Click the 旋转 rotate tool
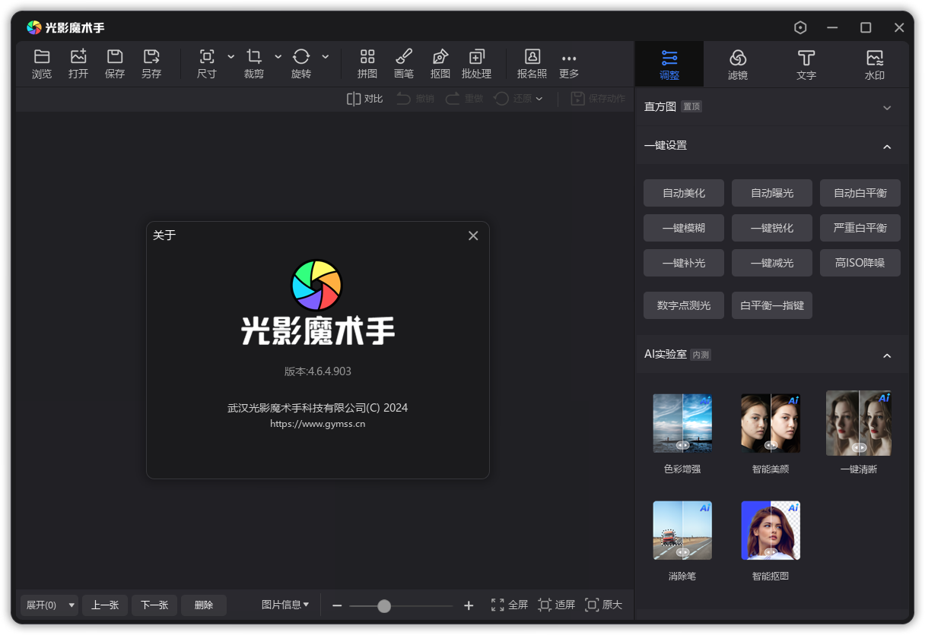 pos(301,64)
